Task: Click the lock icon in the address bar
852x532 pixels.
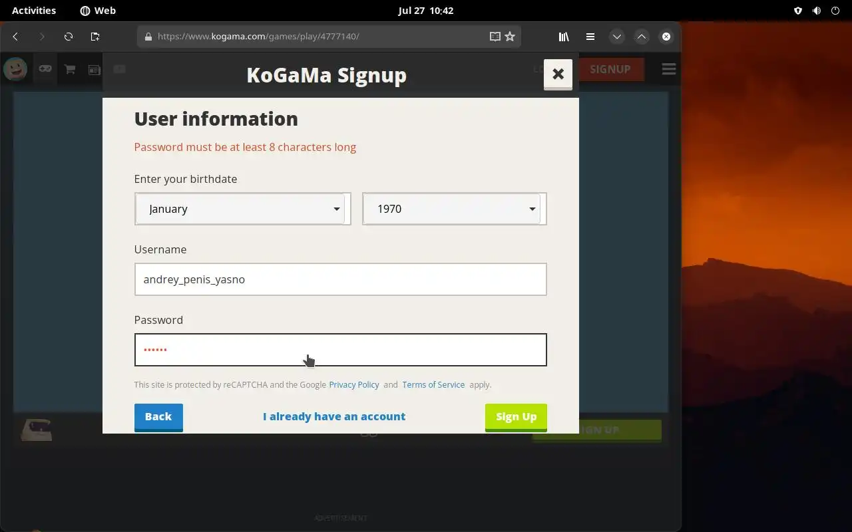Action: [148, 37]
